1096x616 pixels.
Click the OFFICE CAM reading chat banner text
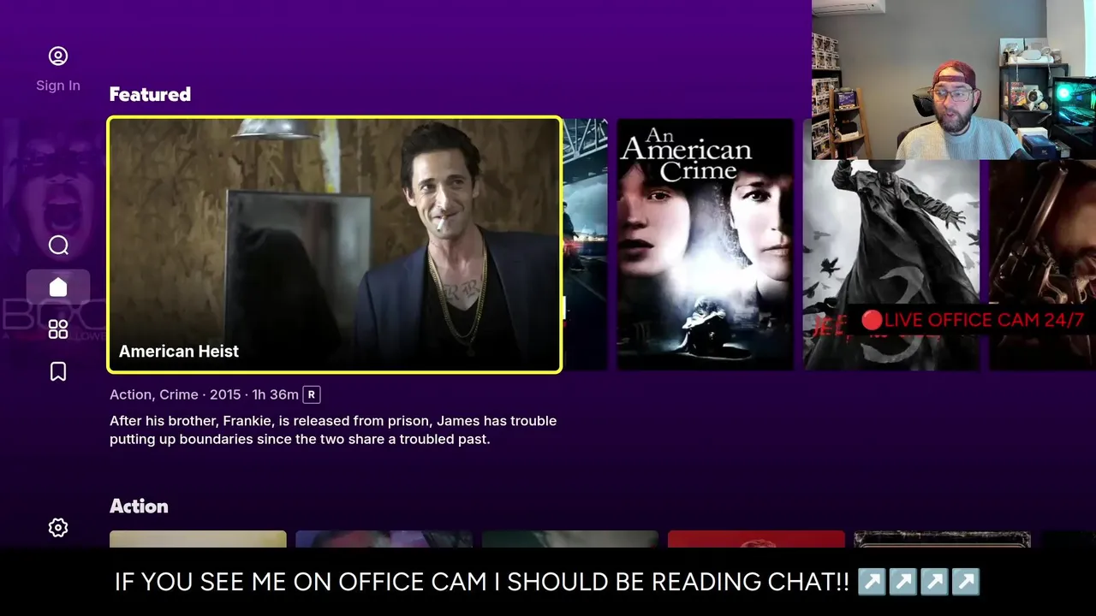click(548, 582)
